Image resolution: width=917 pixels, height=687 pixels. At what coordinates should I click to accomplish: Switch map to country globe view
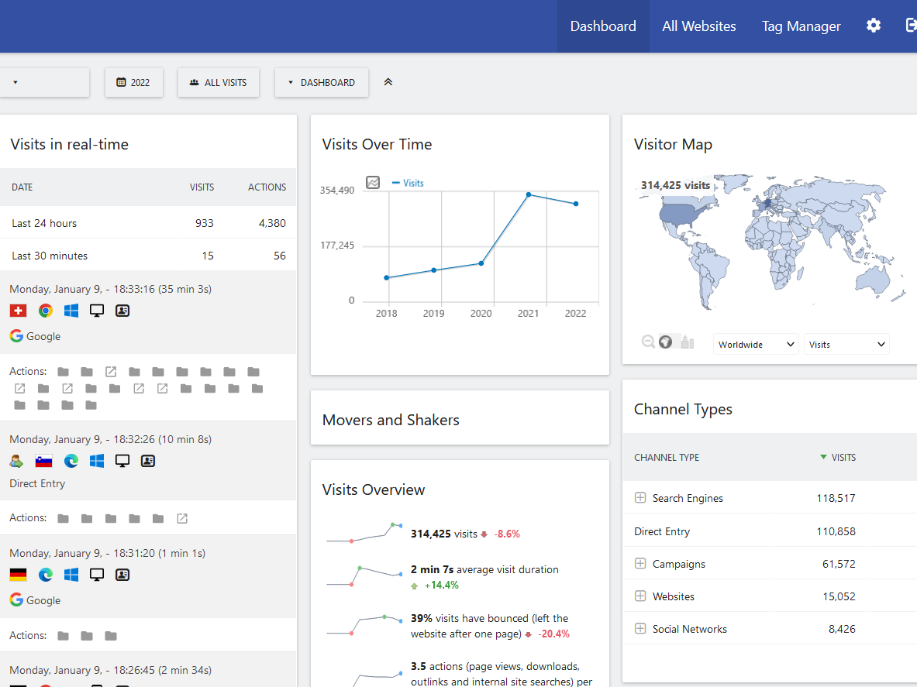665,342
